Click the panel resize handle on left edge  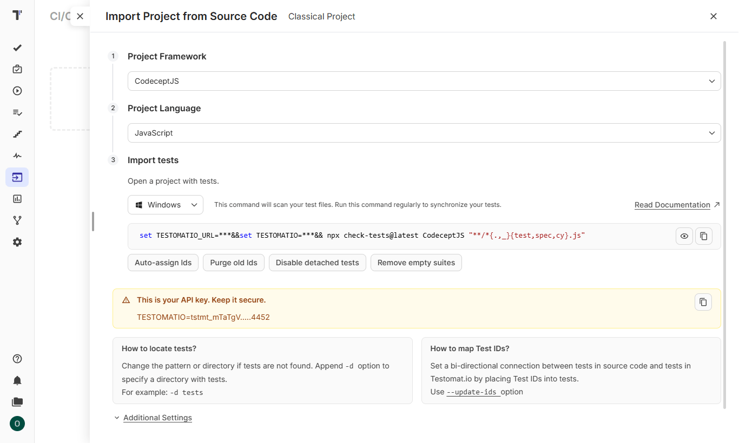(93, 222)
